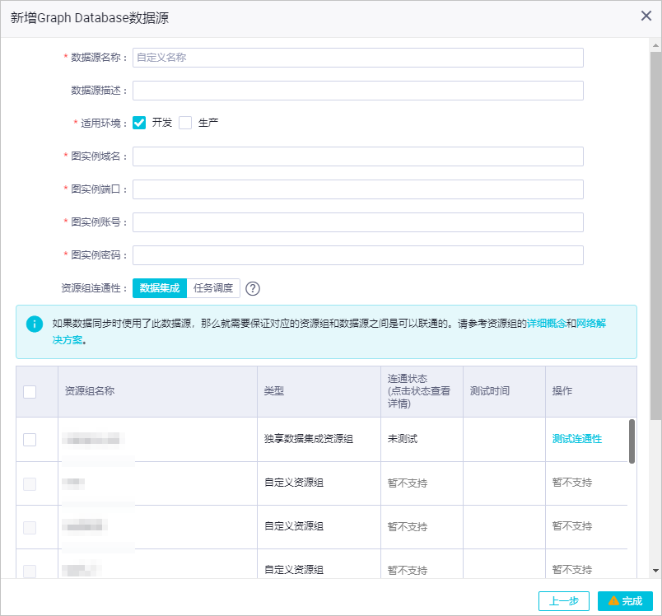Screen dimensions: 662x616
Task: Click the help question mark icon beside 任务调度
Action: point(253,288)
